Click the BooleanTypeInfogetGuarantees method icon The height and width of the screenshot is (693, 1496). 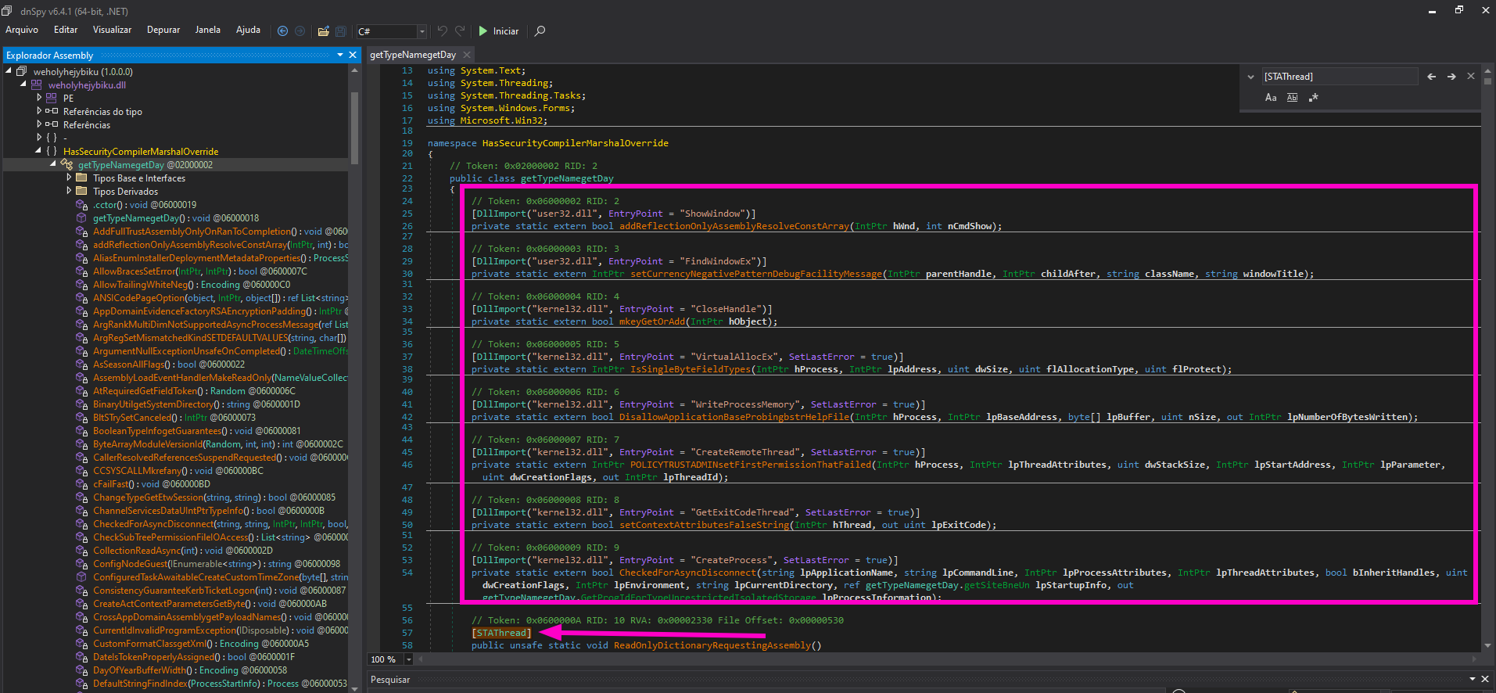pyautogui.click(x=81, y=431)
